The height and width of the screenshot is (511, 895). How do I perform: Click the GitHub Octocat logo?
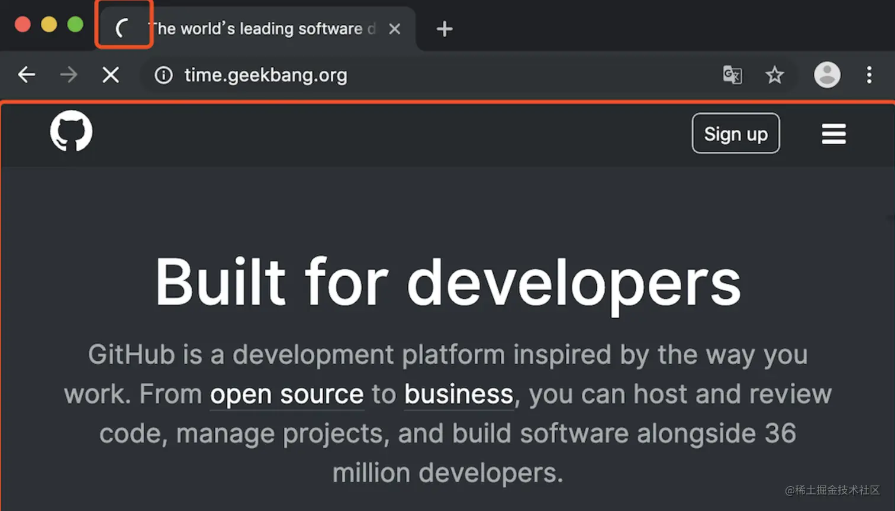71,131
